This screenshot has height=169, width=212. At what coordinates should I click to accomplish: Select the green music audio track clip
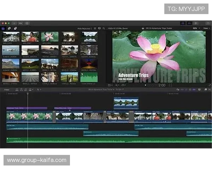pyautogui.click(x=106, y=140)
